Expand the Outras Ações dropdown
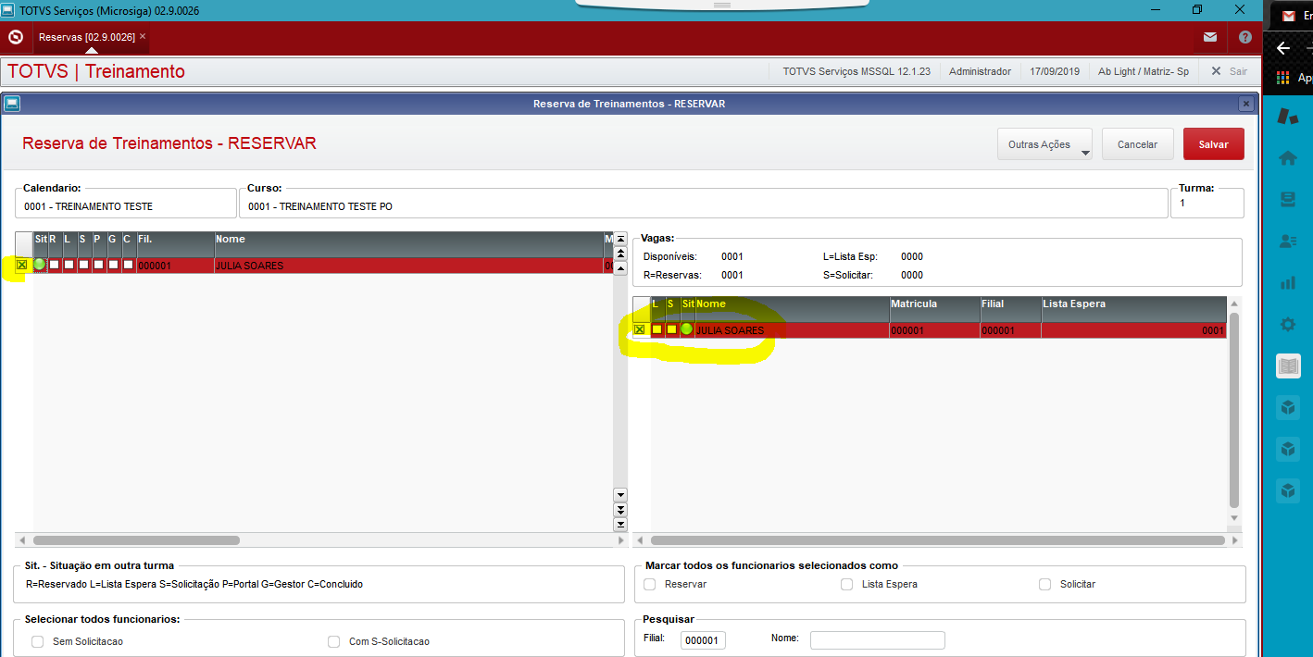This screenshot has height=657, width=1313. coord(1044,144)
